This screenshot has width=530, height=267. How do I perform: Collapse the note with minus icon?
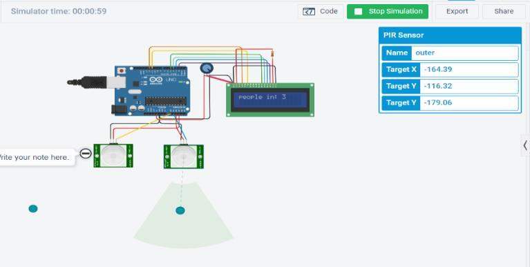click(86, 154)
